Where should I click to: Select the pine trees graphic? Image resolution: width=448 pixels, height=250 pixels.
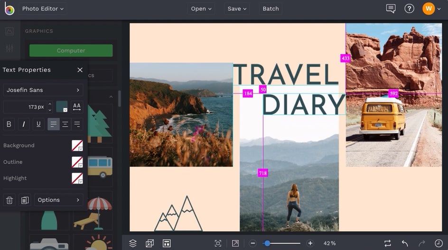click(x=99, y=124)
